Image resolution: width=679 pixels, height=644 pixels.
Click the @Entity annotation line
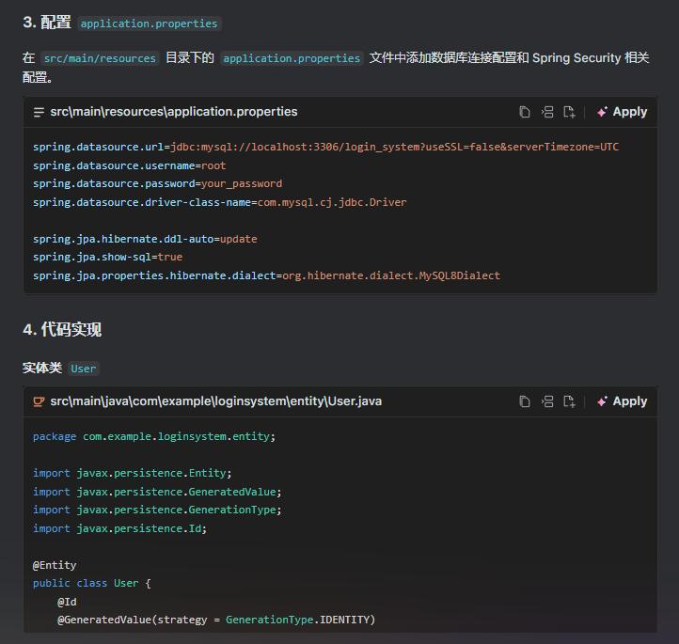55,565
